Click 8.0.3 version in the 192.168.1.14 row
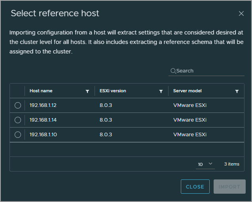This screenshot has height=202, width=252. (x=106, y=120)
